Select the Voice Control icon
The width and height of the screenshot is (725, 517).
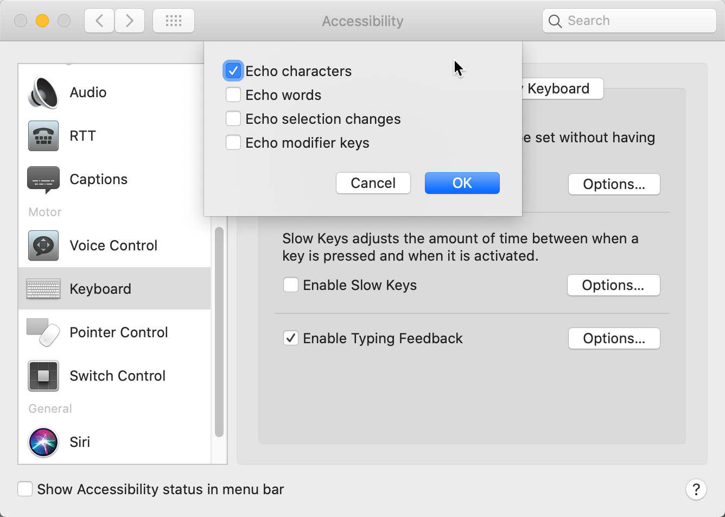(x=43, y=245)
